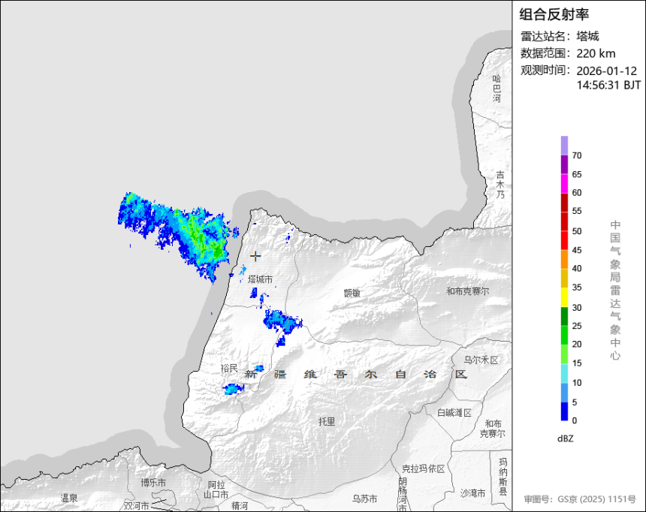646x512 pixels.
Task: Pick the orange 40–45 legend swatch
Action: [x=564, y=260]
